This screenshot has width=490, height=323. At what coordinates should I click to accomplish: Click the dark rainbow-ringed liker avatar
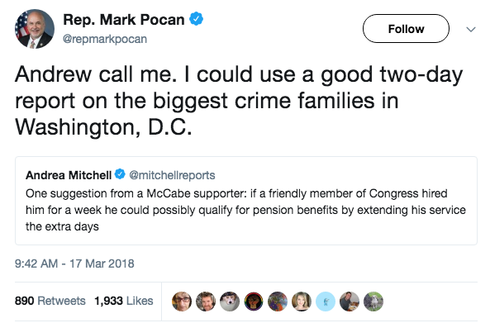pyautogui.click(x=254, y=302)
